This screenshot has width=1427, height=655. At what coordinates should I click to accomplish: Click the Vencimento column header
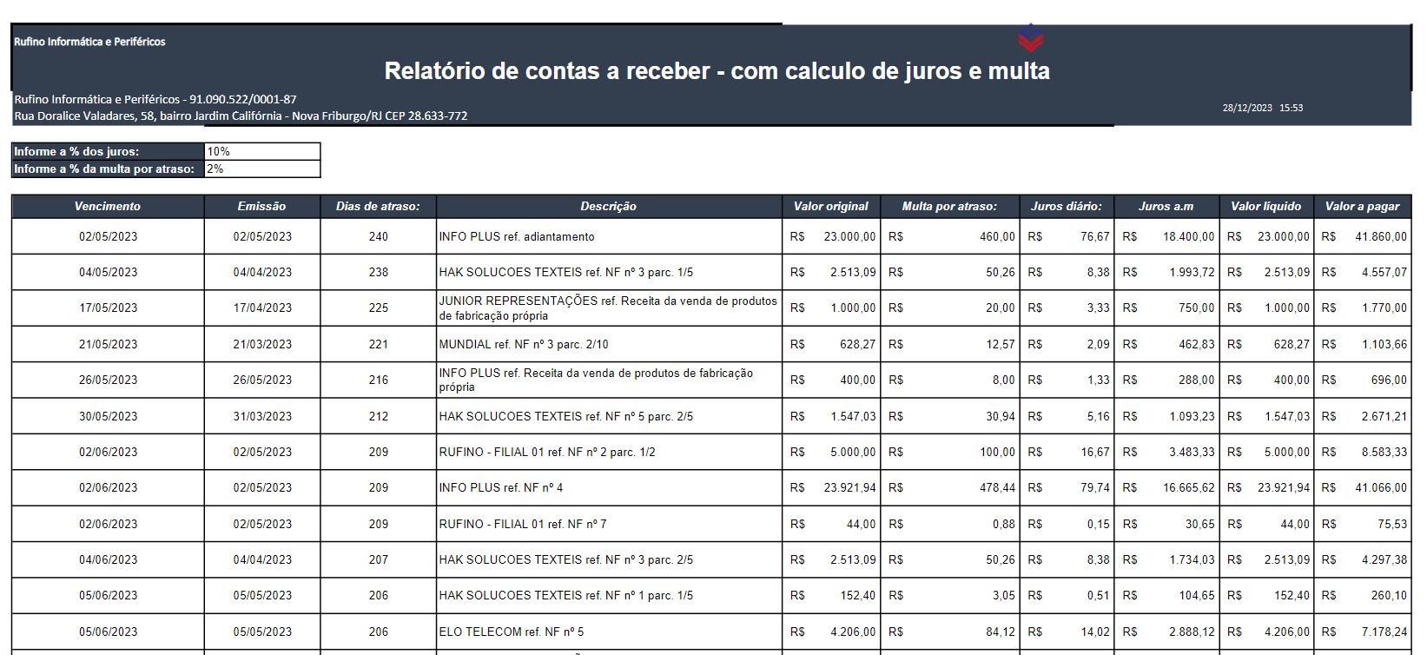[108, 206]
